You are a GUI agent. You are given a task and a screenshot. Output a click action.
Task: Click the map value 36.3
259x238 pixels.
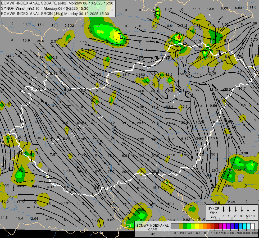click(x=228, y=89)
